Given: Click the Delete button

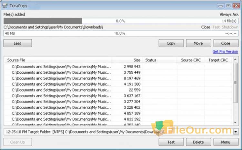Looking at the screenshot, I should [198, 142].
